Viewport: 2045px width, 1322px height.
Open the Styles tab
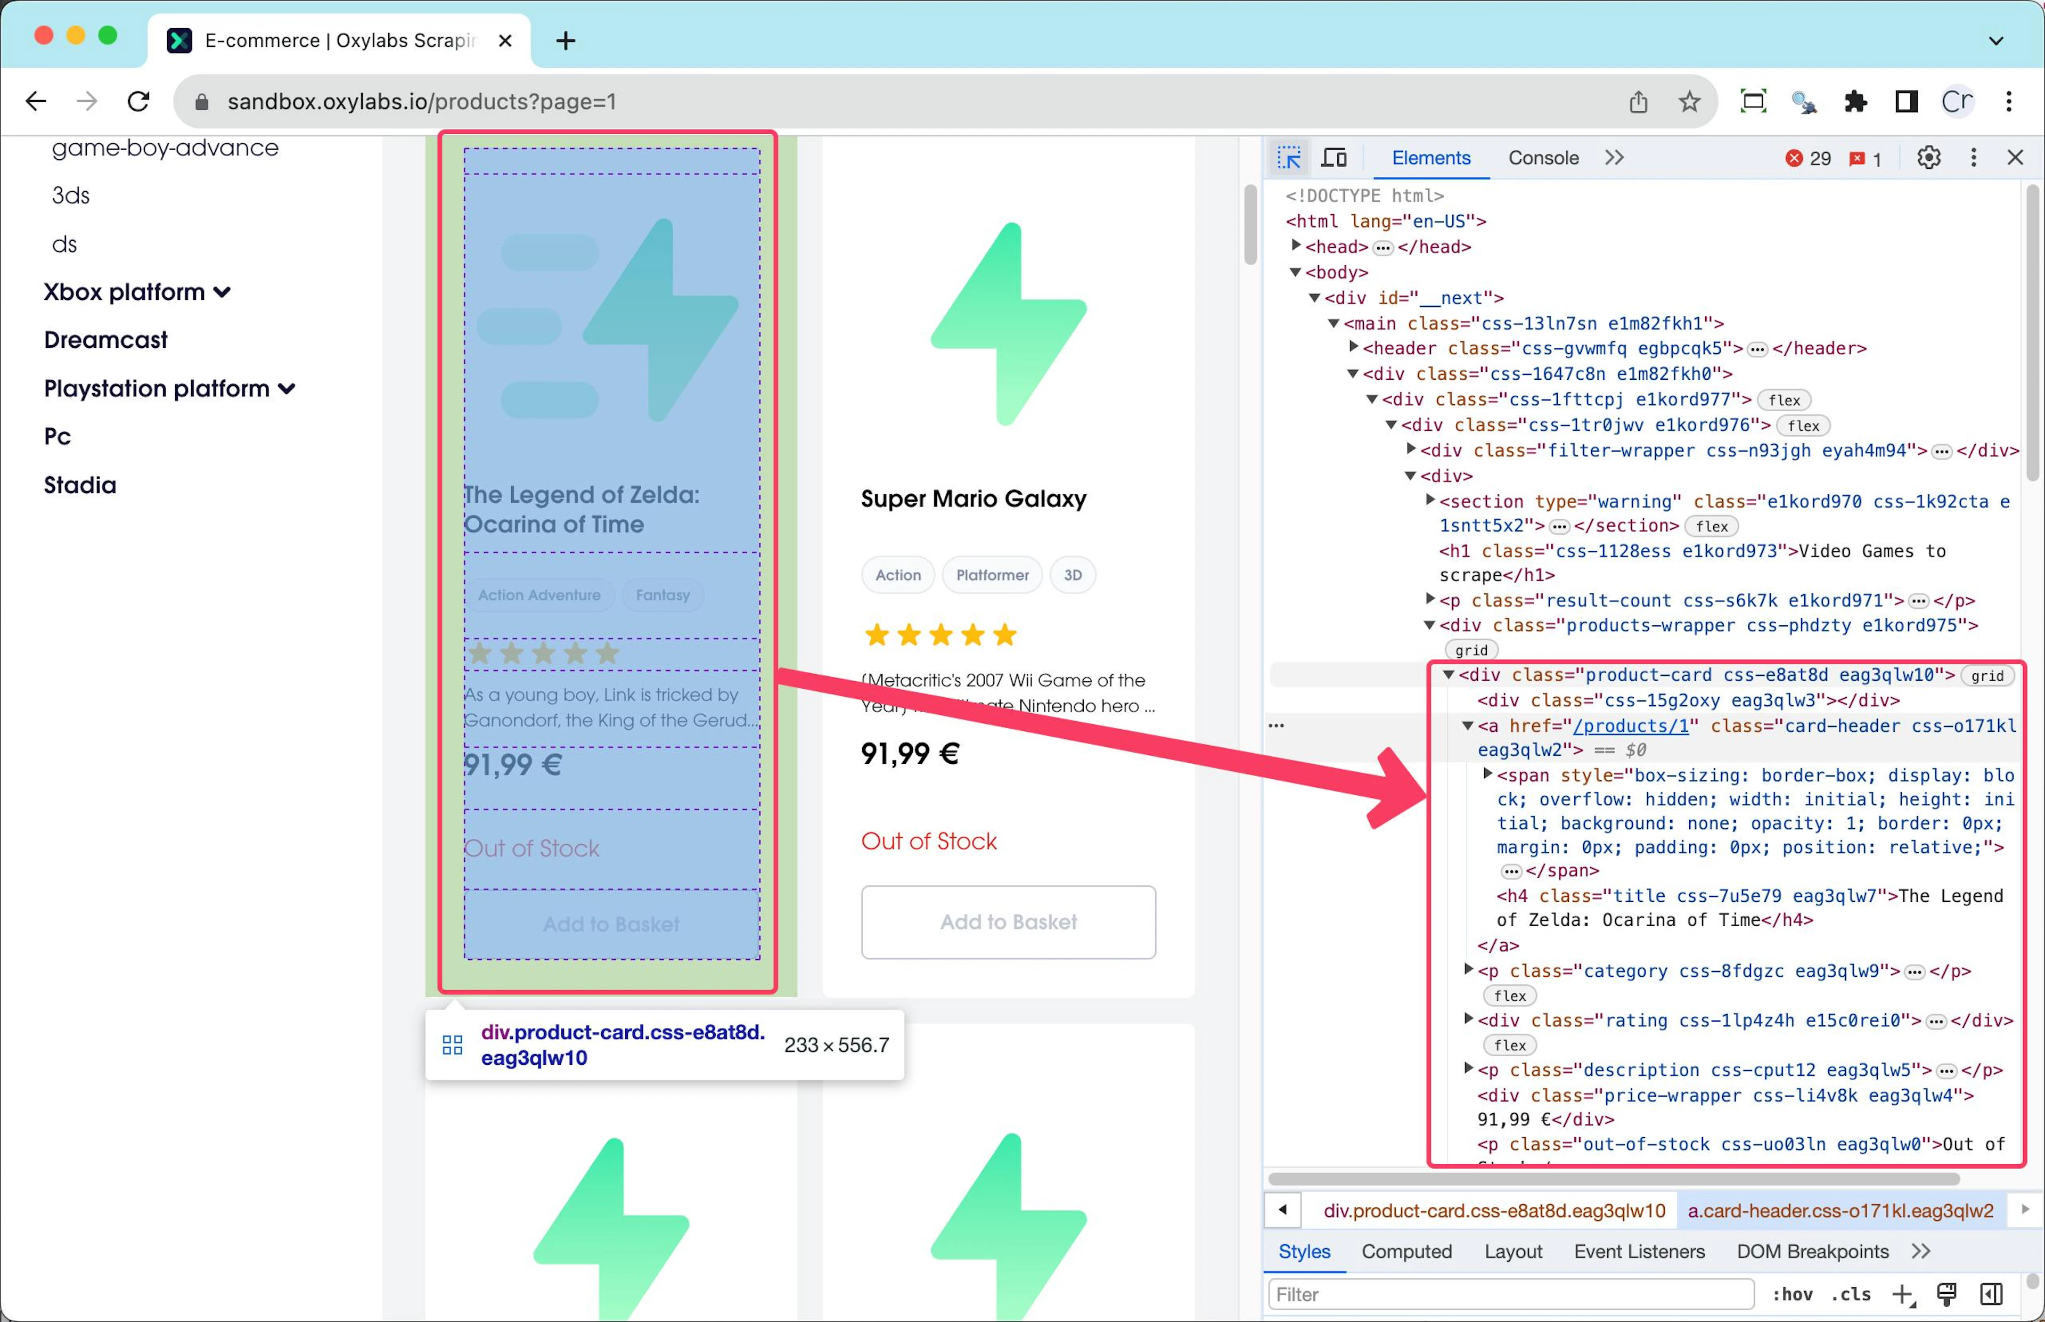point(1304,1252)
